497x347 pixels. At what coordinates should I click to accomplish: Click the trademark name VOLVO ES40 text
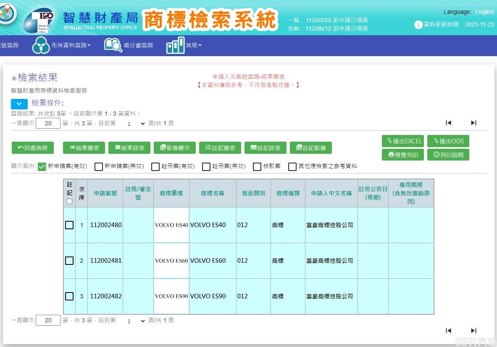pyautogui.click(x=208, y=225)
